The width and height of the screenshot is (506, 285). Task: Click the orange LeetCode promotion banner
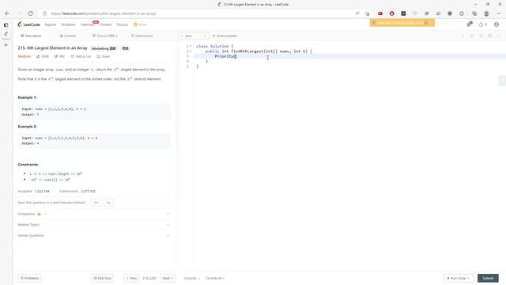402,23
